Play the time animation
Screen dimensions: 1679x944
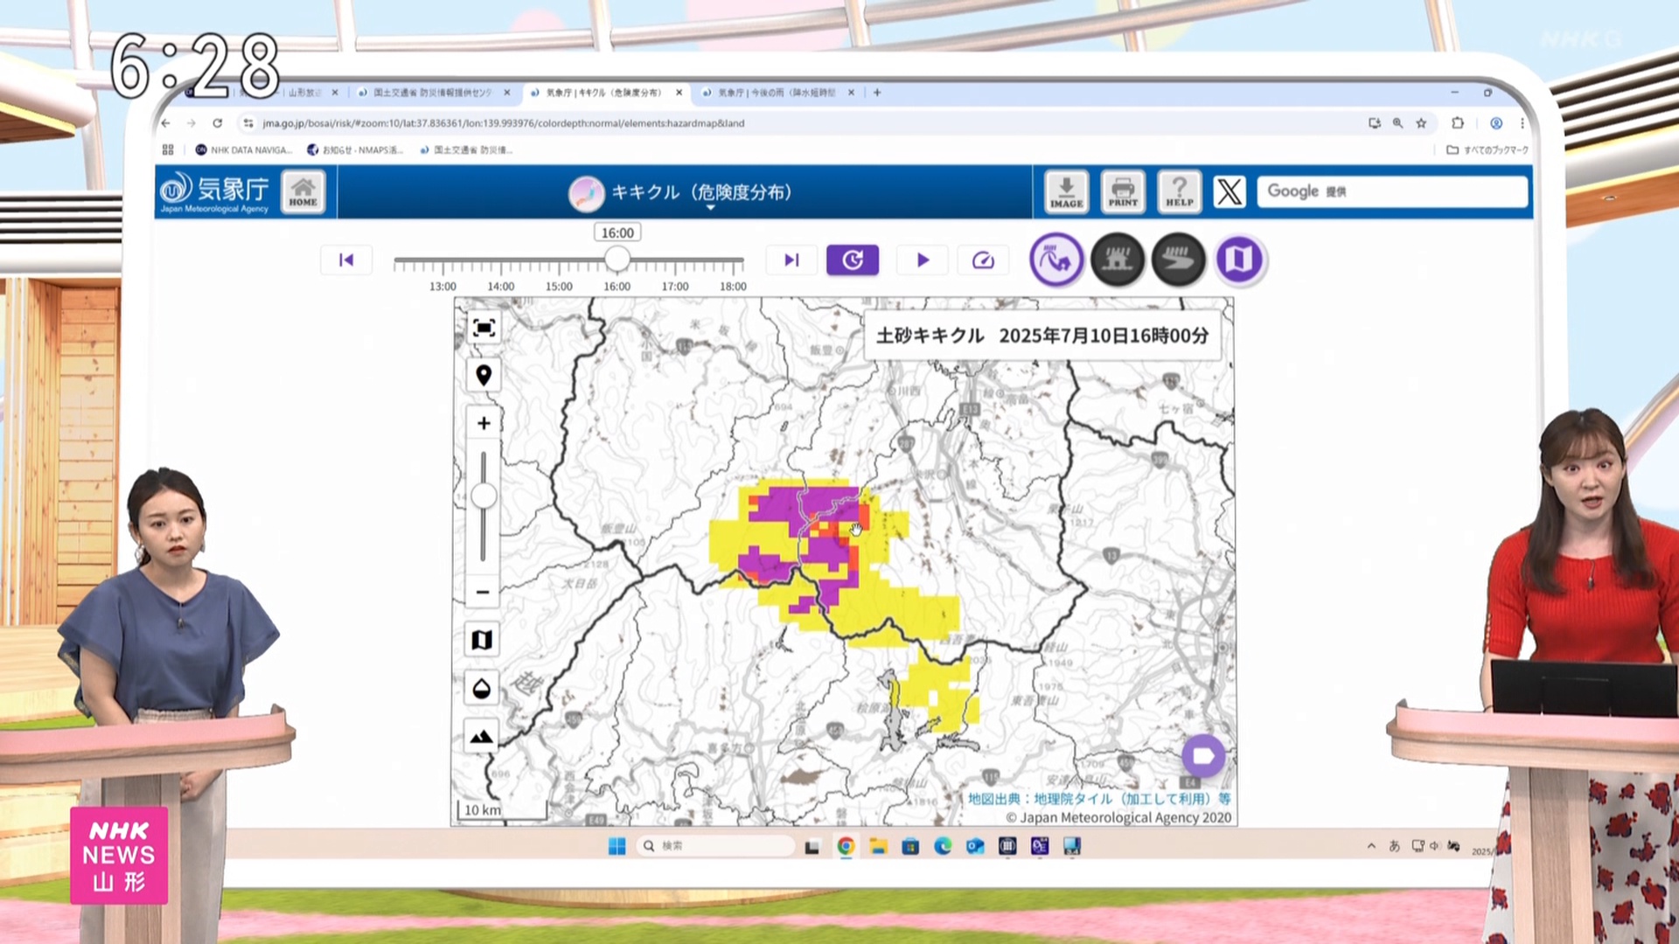[923, 260]
